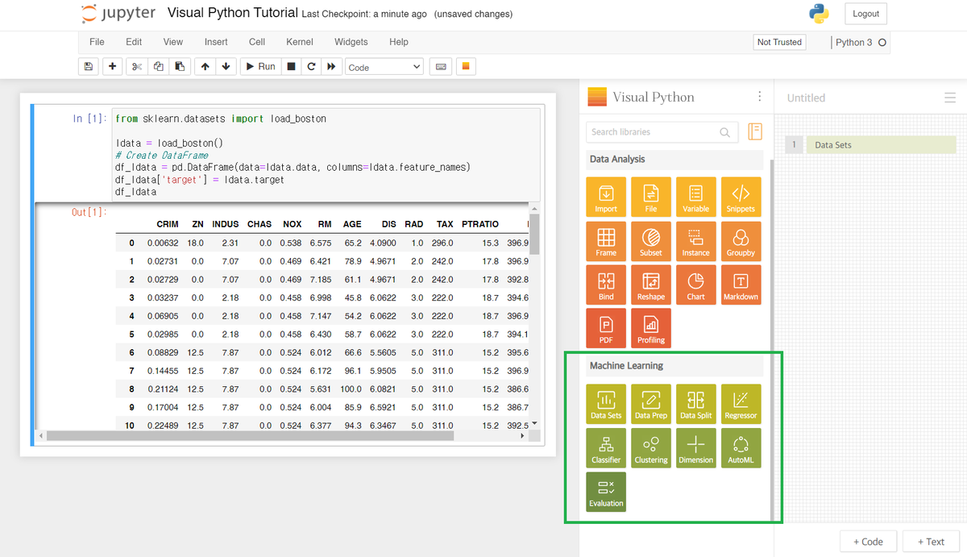This screenshot has height=557, width=967.
Task: Open the Instance tool
Action: [x=696, y=241]
